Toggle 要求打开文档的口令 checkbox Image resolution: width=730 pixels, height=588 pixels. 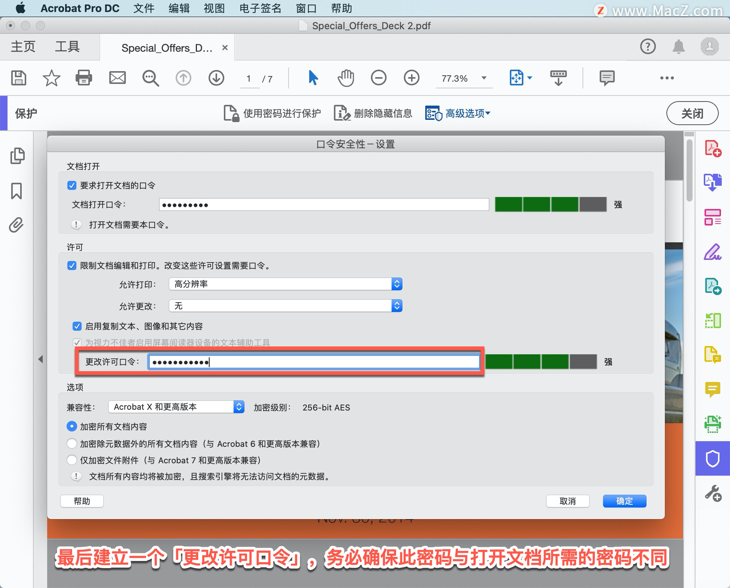pos(71,185)
